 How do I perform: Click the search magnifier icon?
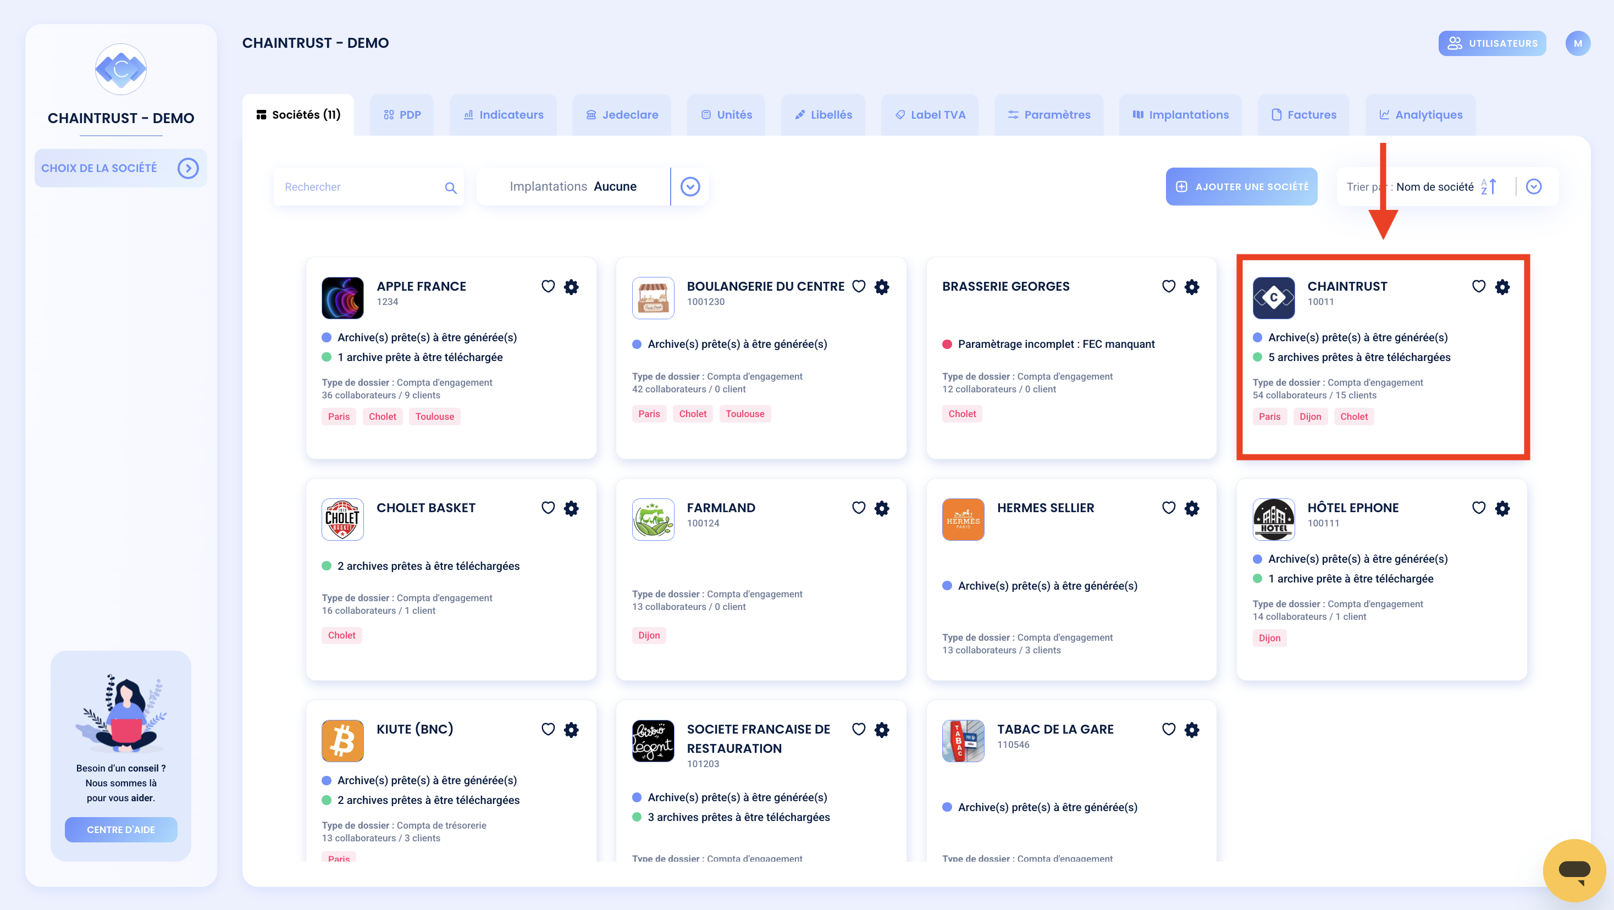click(450, 187)
